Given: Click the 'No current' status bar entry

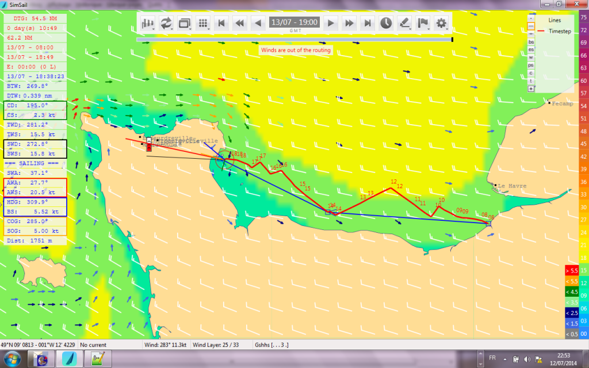Looking at the screenshot, I should click(x=93, y=345).
